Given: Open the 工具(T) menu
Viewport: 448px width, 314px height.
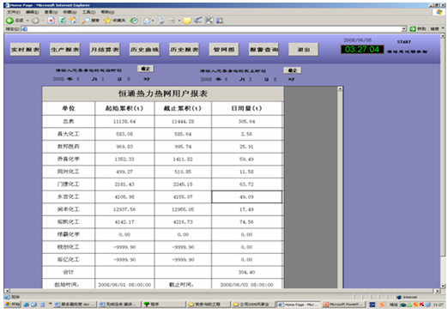Looking at the screenshot, I should (88, 12).
